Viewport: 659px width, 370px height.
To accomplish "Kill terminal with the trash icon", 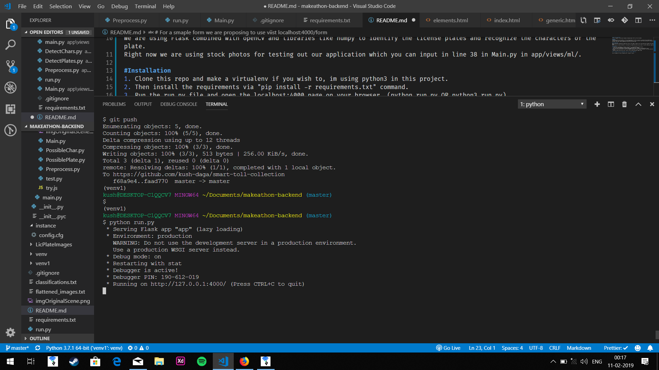I will (x=624, y=104).
